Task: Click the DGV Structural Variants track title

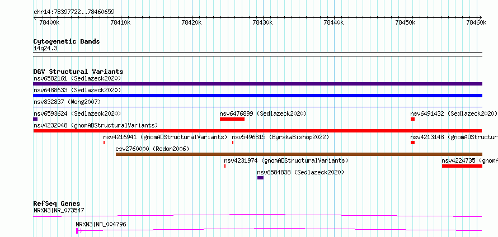Action: tap(78, 72)
